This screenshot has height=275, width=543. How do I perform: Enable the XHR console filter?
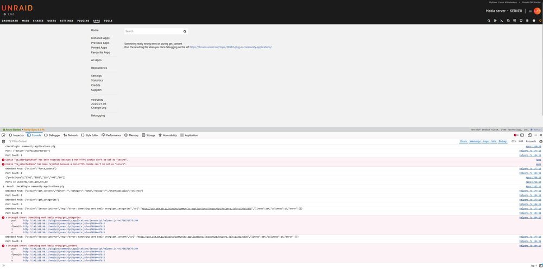pyautogui.click(x=521, y=141)
